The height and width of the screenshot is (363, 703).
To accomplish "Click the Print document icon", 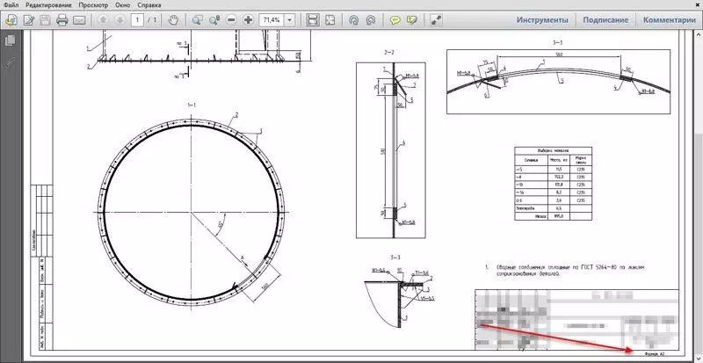I will click(x=62, y=19).
